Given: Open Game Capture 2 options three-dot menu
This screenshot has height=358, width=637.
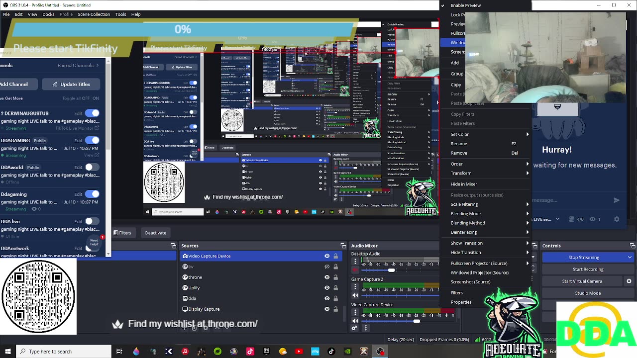Looking at the screenshot, I should click(355, 287).
